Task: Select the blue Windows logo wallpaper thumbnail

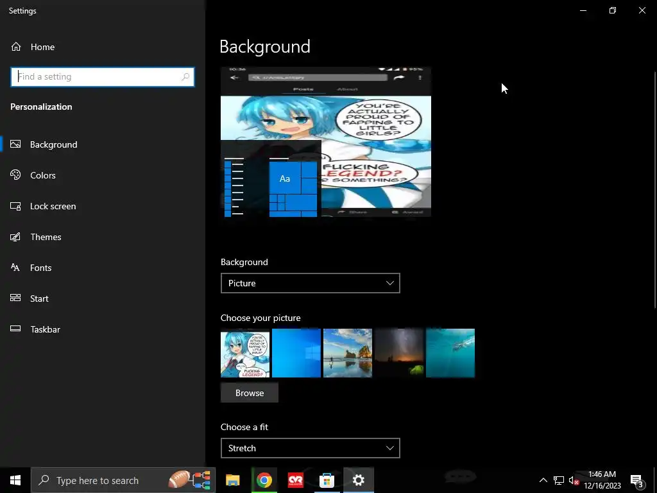Action: (296, 353)
